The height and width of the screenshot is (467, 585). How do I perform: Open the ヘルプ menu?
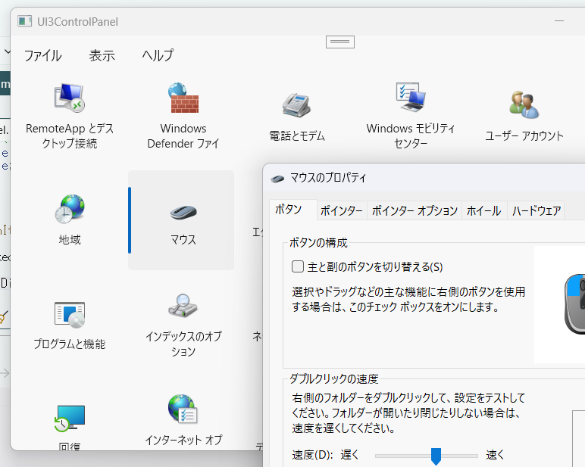point(158,55)
